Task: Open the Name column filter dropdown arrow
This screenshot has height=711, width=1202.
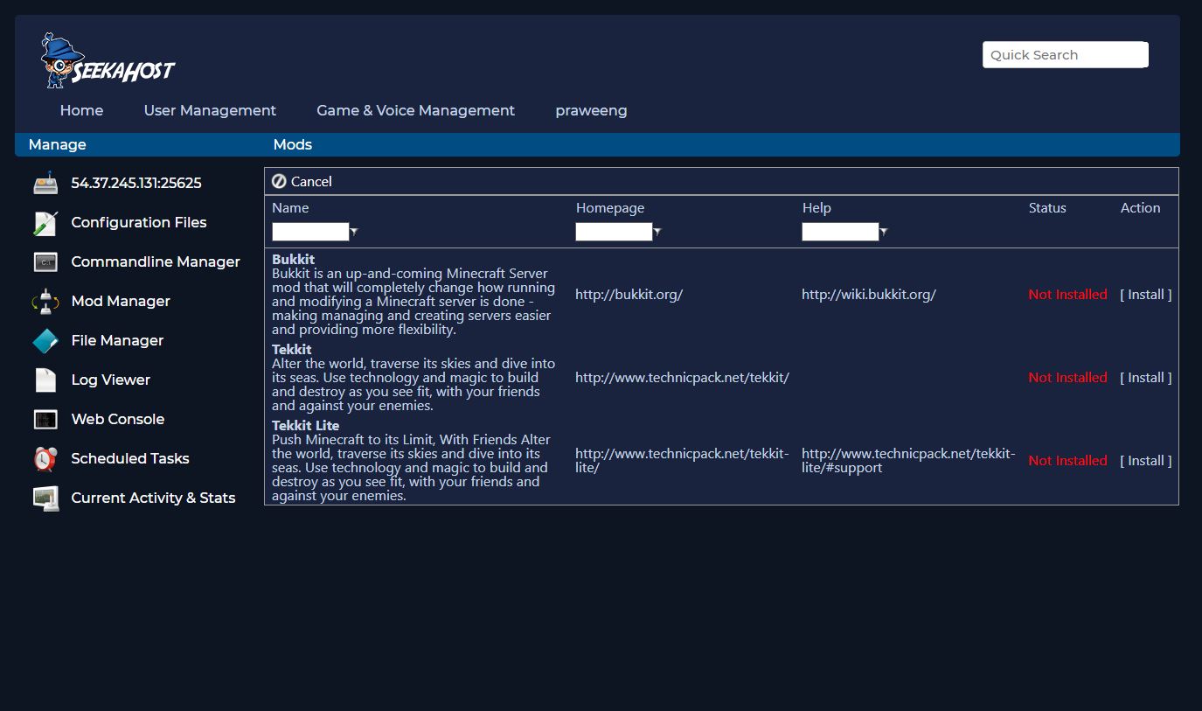Action: [x=354, y=232]
